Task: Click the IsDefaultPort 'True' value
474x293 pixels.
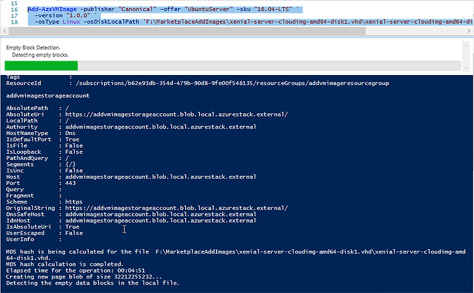Action: coord(72,140)
